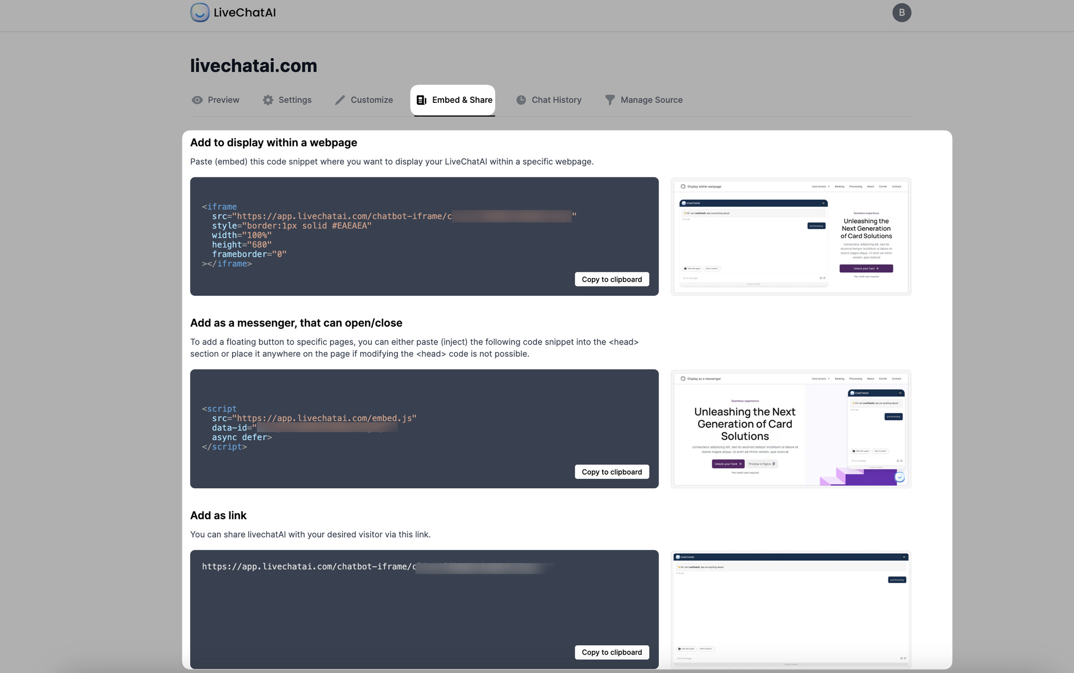Click the LiveChatAI logo icon
The image size is (1074, 673).
pyautogui.click(x=200, y=12)
